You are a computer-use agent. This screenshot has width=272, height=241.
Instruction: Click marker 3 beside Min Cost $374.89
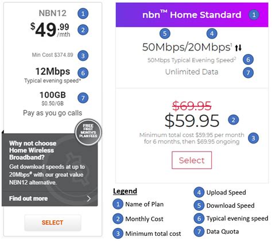click(x=83, y=56)
